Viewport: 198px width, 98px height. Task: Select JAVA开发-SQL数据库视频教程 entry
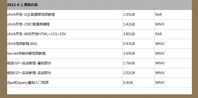31,14
